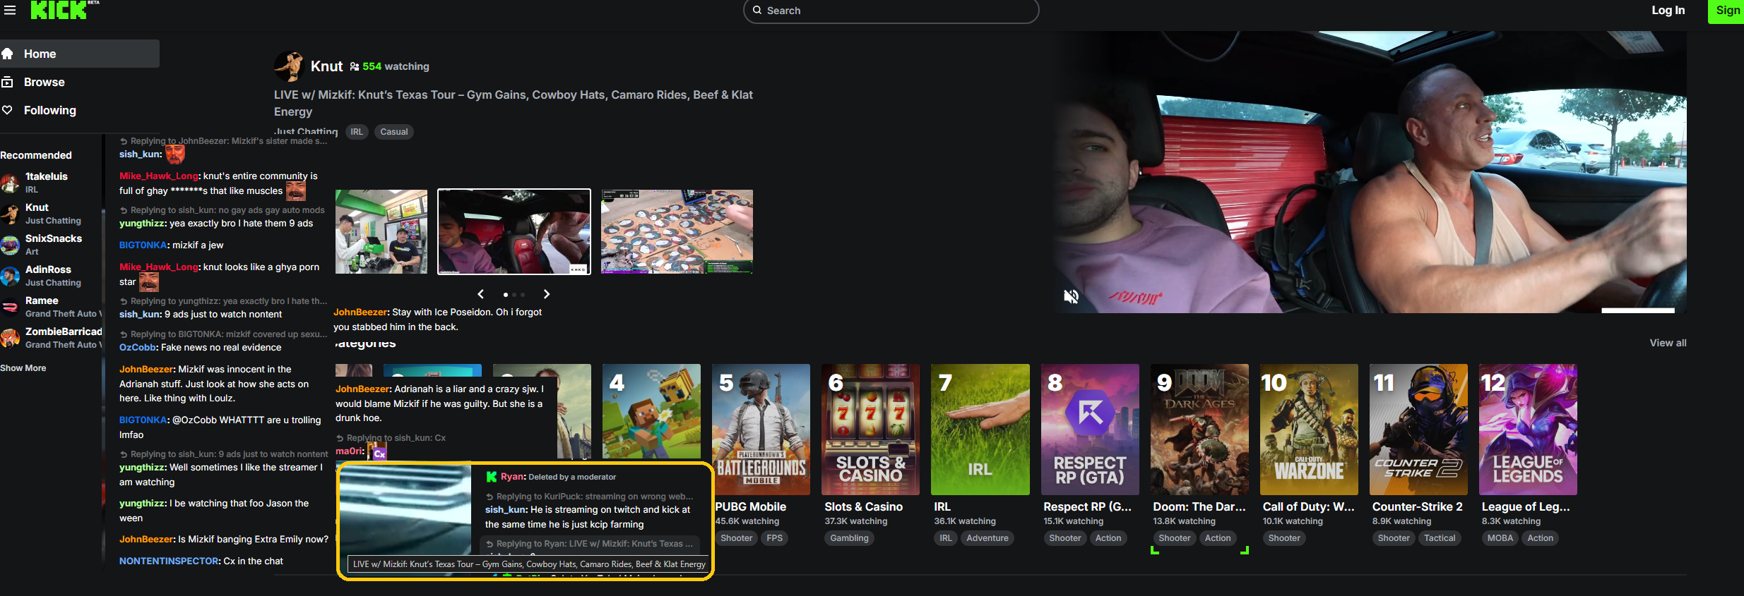Viewport: 1744px width, 596px height.
Task: Open Counter-Strike 2 category card
Action: 1418,430
